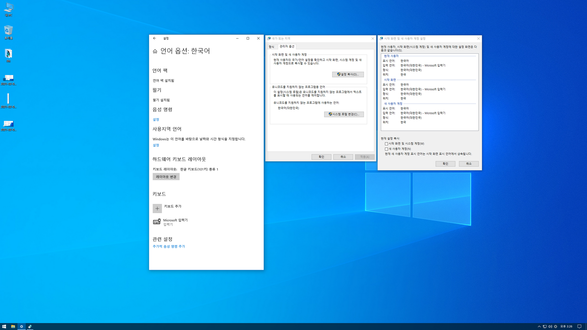This screenshot has width=587, height=330.
Task: Click the 현재 사용자 section heading
Action: [391, 56]
